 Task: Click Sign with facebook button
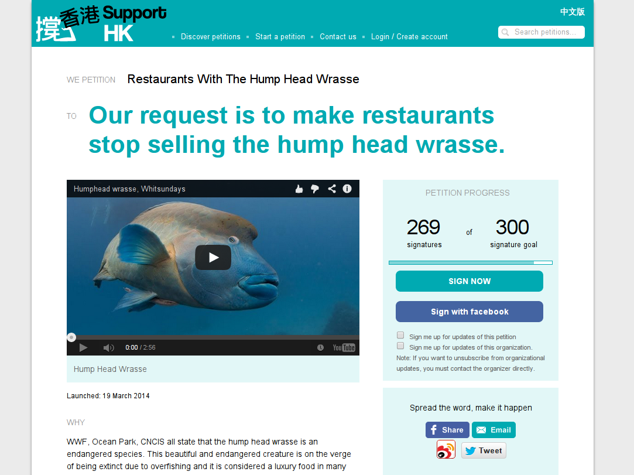469,312
